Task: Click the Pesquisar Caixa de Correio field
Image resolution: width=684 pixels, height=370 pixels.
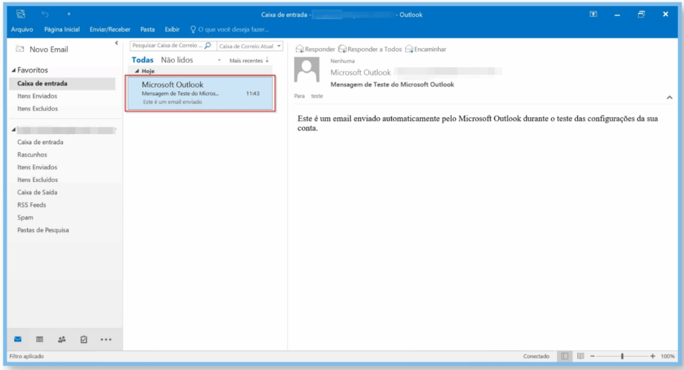Action: pyautogui.click(x=167, y=46)
